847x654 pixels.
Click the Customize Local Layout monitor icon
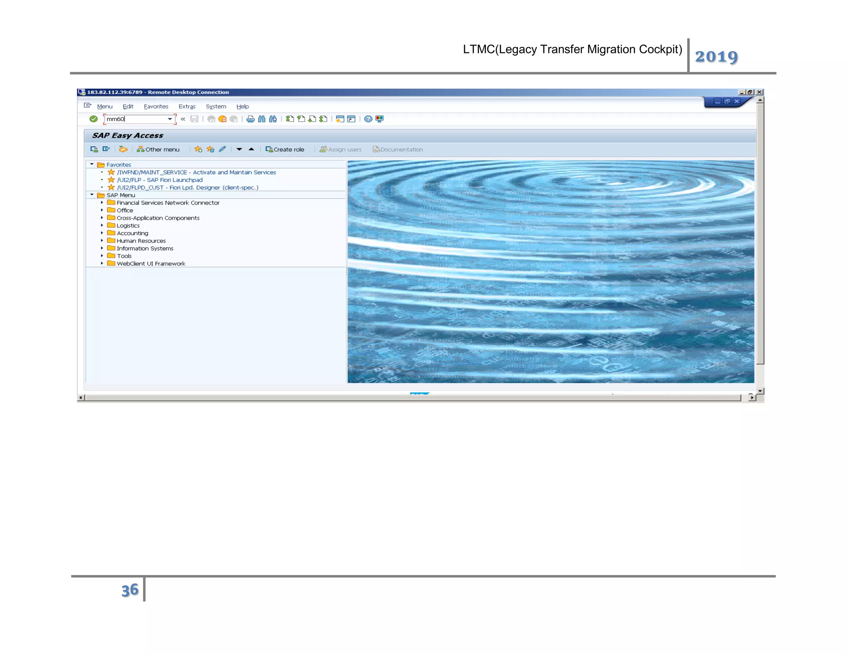pyautogui.click(x=379, y=119)
